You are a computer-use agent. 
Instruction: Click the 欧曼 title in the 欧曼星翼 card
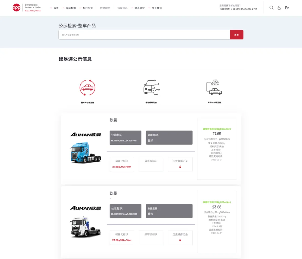[113, 193]
